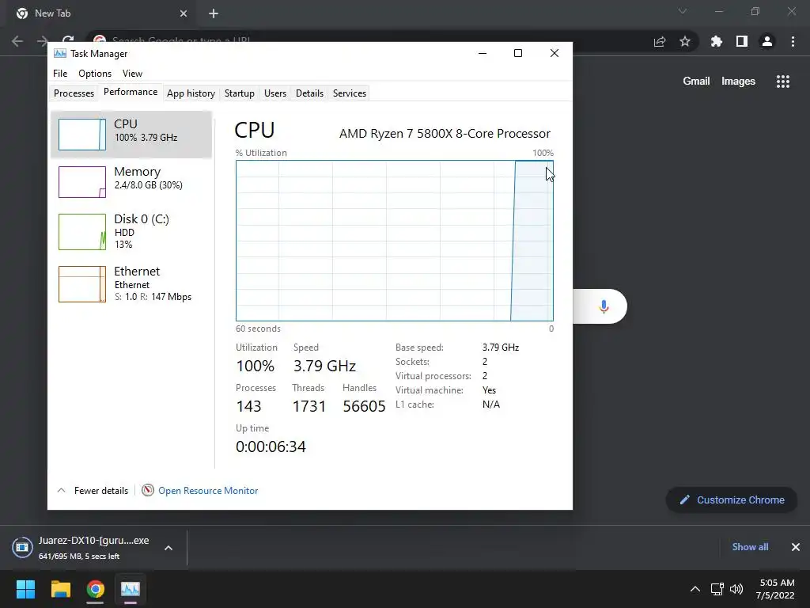
Task: Click the Open Resource Monitor link
Action: [x=208, y=491]
